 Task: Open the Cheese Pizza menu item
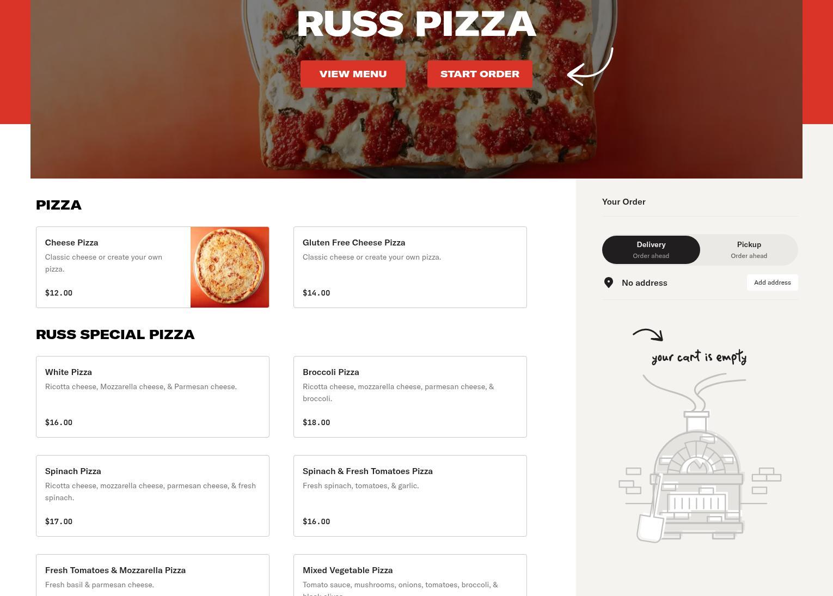pyautogui.click(x=113, y=267)
